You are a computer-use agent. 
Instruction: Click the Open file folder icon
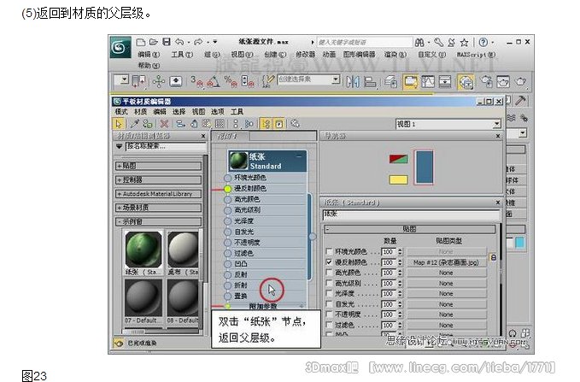point(154,42)
